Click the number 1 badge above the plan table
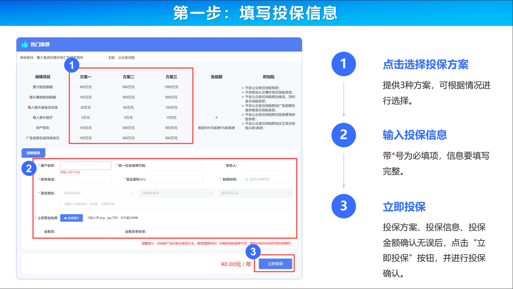The height and width of the screenshot is (289, 513). click(71, 65)
